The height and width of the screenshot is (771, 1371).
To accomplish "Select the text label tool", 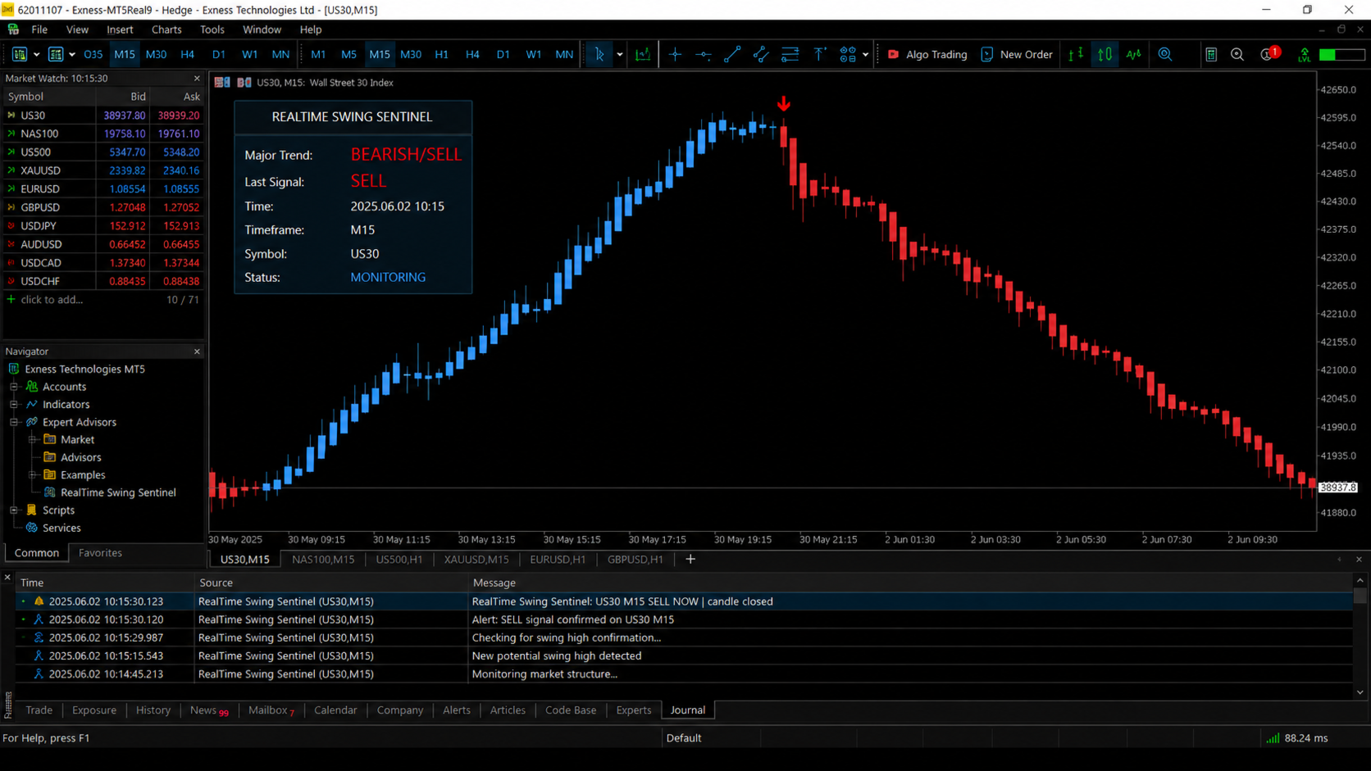I will (819, 54).
